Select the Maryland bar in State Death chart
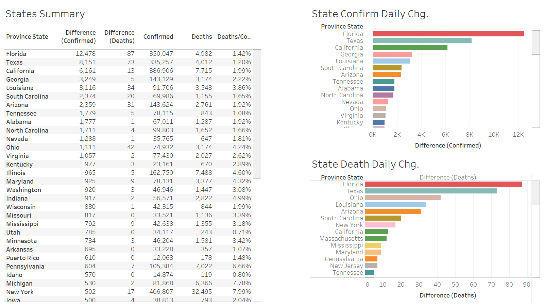 click(x=373, y=252)
